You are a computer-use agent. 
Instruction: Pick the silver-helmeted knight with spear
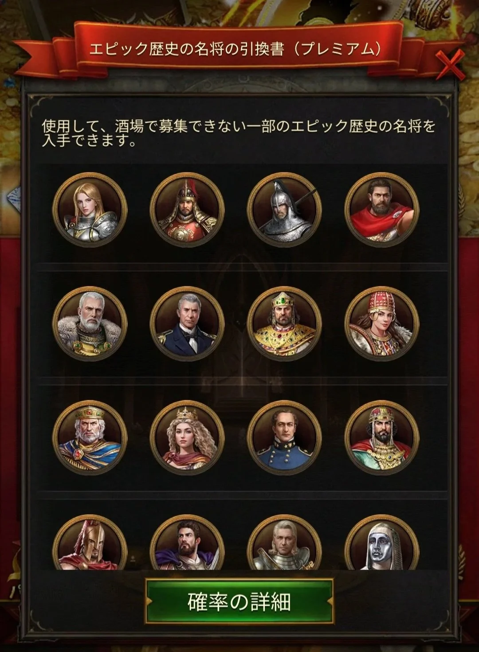(285, 210)
